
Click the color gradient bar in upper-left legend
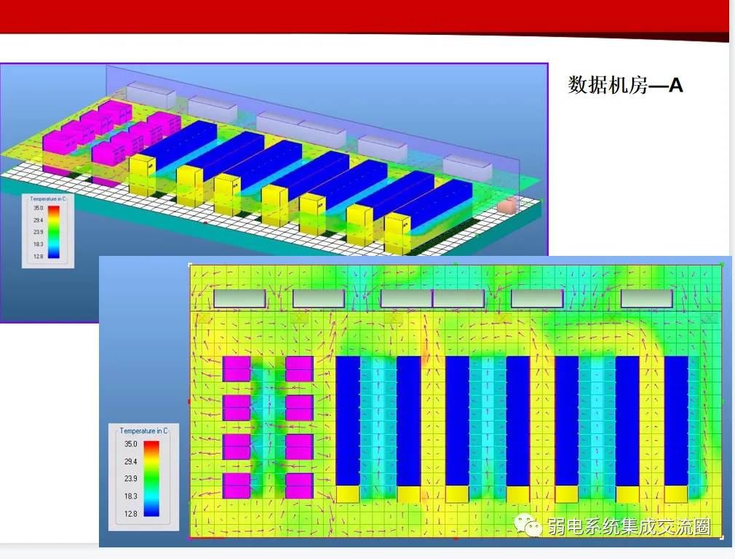click(x=54, y=232)
